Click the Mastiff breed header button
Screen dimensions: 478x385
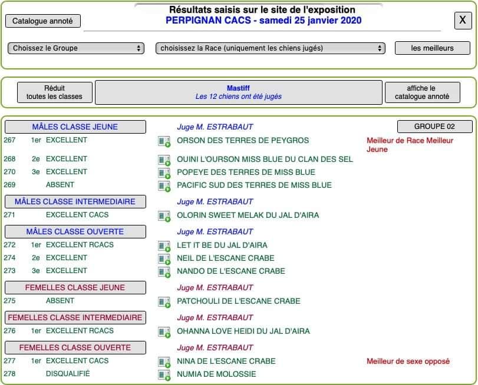tap(238, 92)
